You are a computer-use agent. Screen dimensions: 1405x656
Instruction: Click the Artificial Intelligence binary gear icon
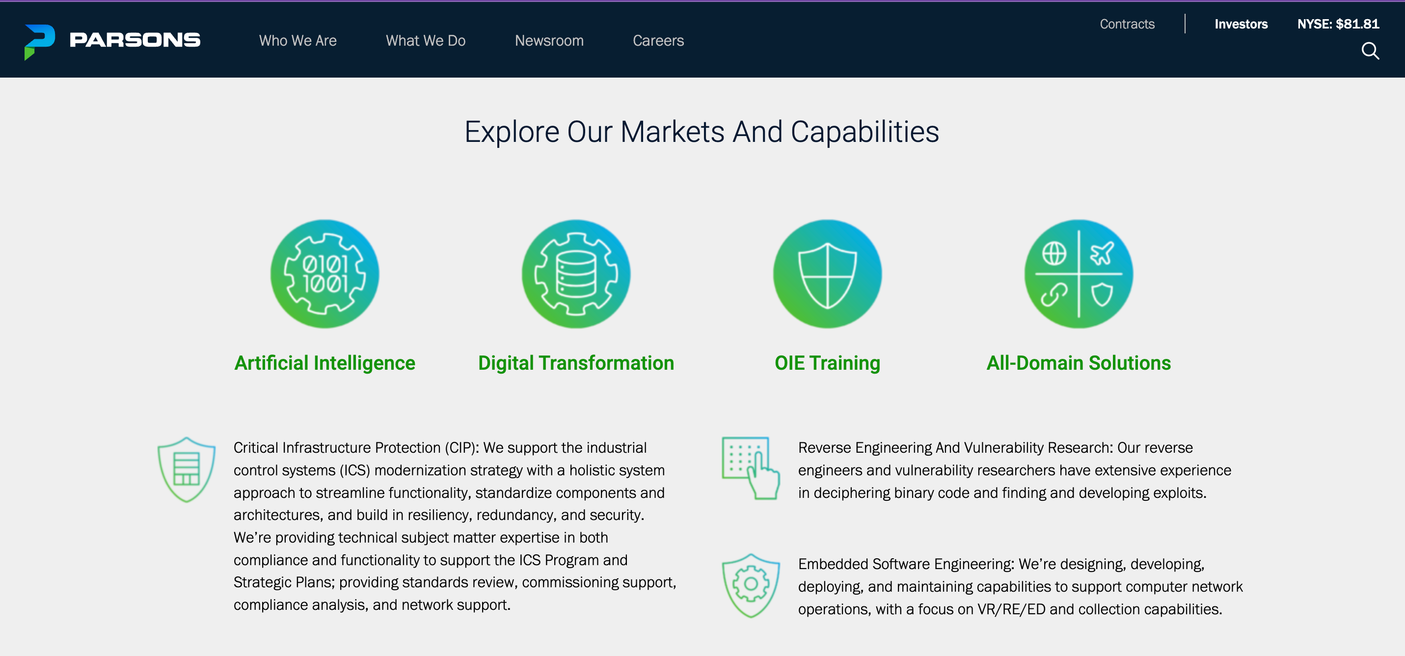[x=324, y=273]
